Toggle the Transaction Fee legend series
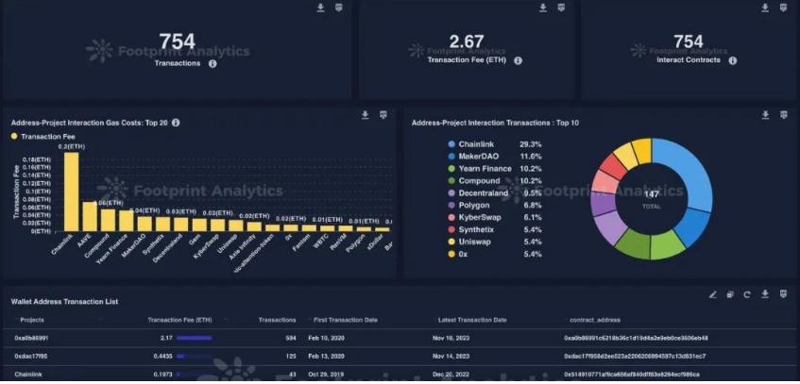 43,137
